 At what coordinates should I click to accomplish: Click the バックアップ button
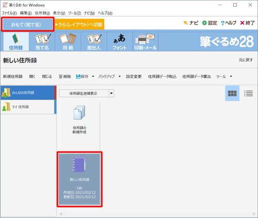(x=106, y=76)
